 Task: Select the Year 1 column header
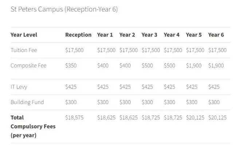tap(105, 35)
